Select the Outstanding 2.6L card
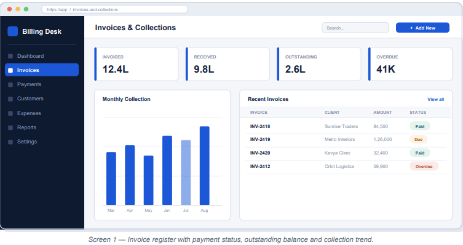 point(319,64)
